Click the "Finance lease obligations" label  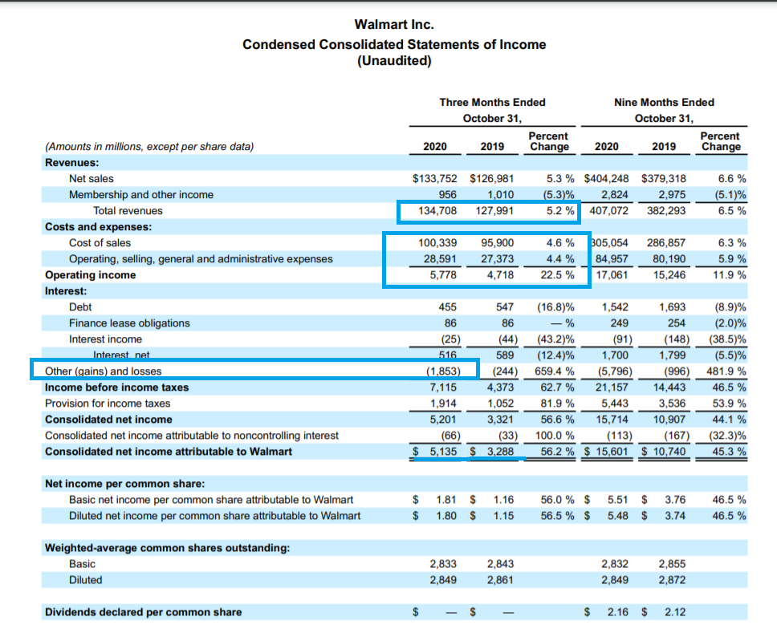[129, 323]
